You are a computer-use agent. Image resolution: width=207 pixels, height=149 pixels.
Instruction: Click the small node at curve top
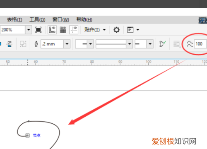tap(29, 121)
